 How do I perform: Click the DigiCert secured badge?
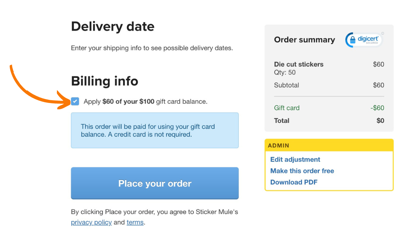point(363,40)
